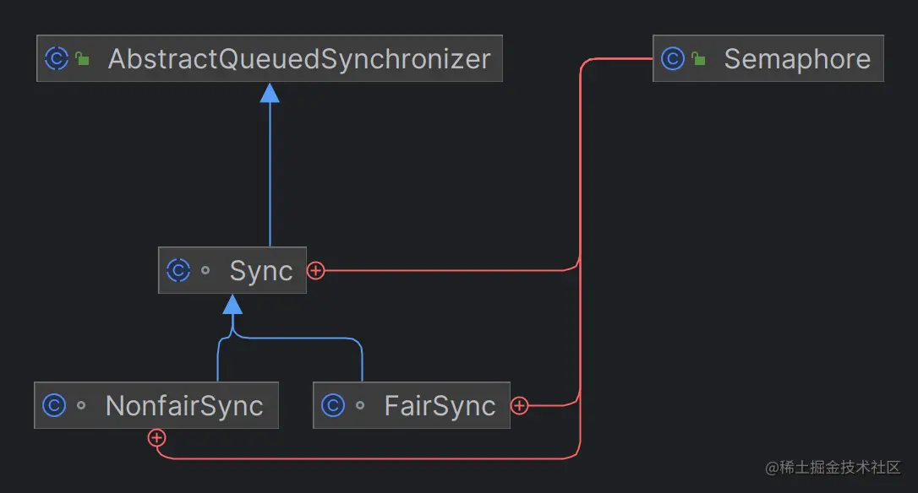
Task: Click the class icon next to Semaphore
Action: 673,58
